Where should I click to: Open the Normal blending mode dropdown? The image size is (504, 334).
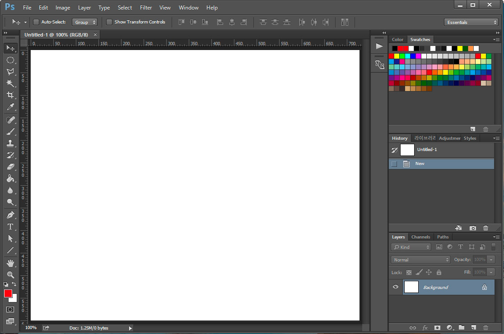pos(420,260)
